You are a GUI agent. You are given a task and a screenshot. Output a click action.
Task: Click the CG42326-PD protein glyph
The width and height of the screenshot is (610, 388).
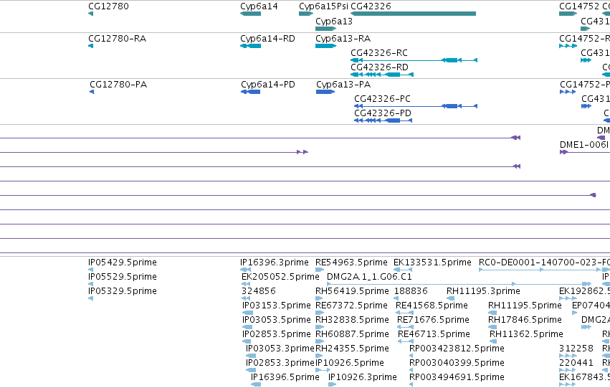[383, 120]
